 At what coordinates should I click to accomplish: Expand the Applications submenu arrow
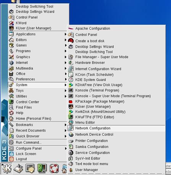[x=65, y=34]
